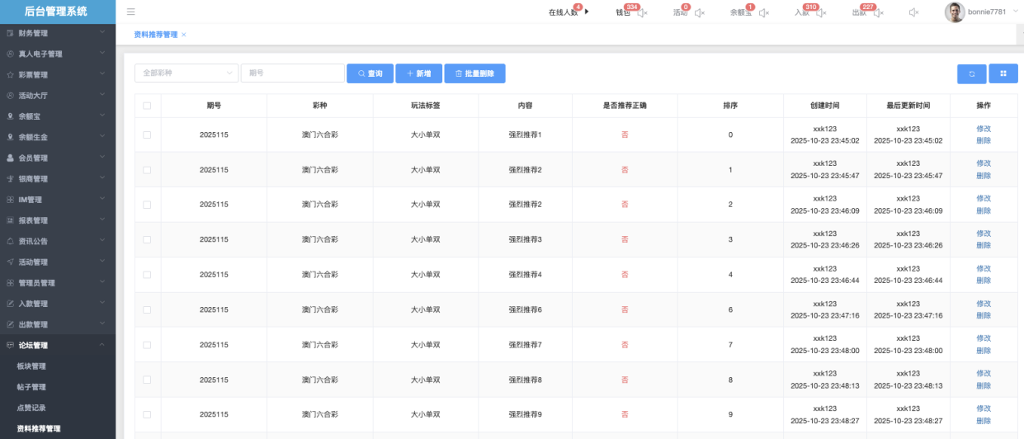Open the 全部彩种 lottery type dropdown

(186, 73)
